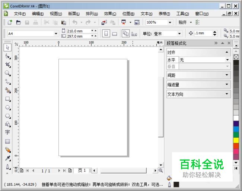Screen dimensions: 242x191
Task: Open the 100% zoom level dropdown
Action: pos(170,22)
